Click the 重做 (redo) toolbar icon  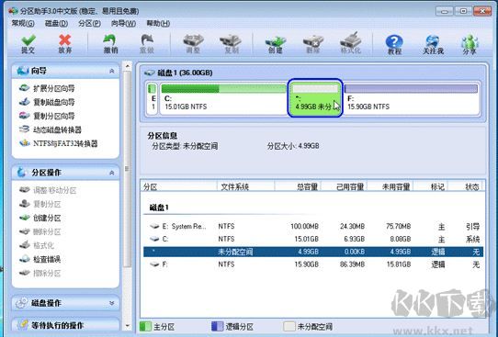pyautogui.click(x=147, y=44)
